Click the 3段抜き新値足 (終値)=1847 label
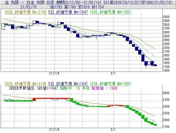The width and height of the screenshot is (176, 133). coord(33,88)
